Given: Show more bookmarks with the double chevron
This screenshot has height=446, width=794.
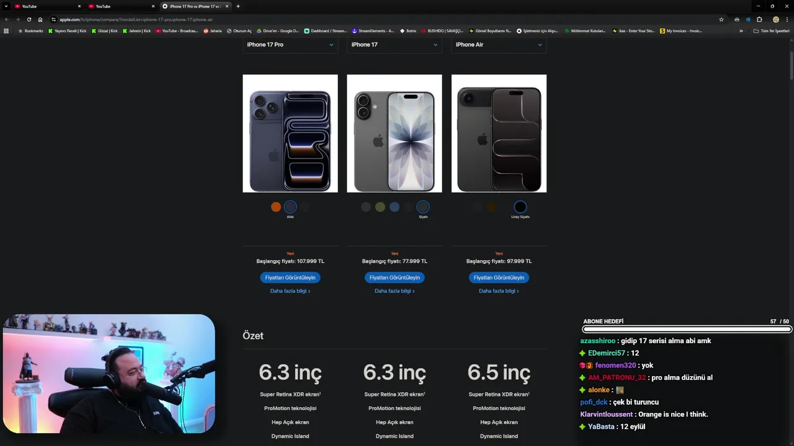Looking at the screenshot, I should (741, 30).
